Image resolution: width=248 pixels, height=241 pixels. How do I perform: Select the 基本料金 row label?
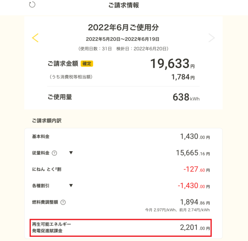[x=41, y=136]
